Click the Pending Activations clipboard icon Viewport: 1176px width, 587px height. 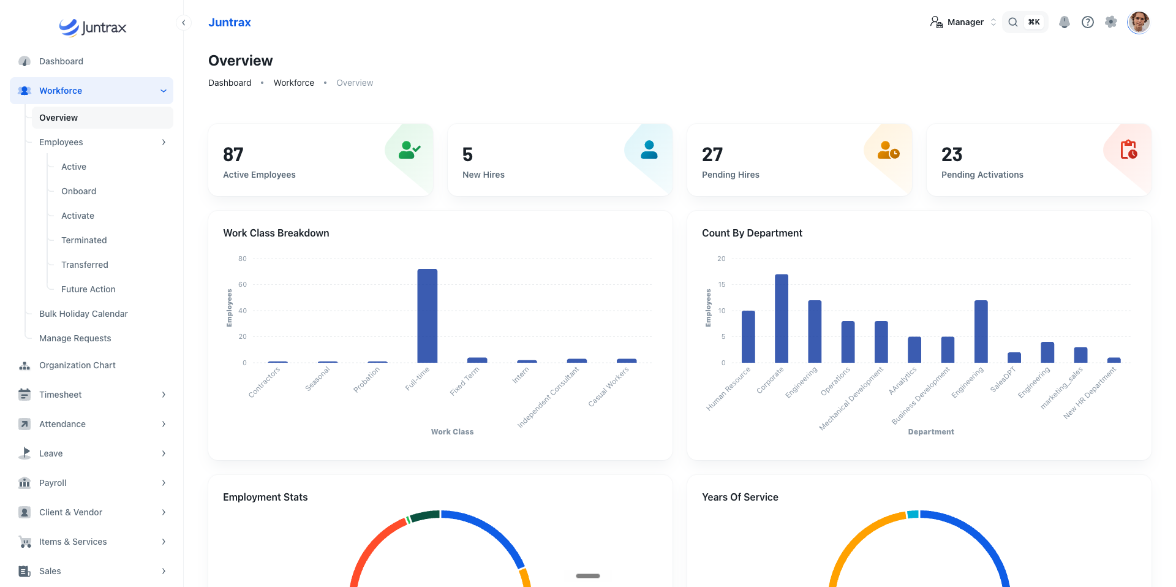coord(1129,150)
